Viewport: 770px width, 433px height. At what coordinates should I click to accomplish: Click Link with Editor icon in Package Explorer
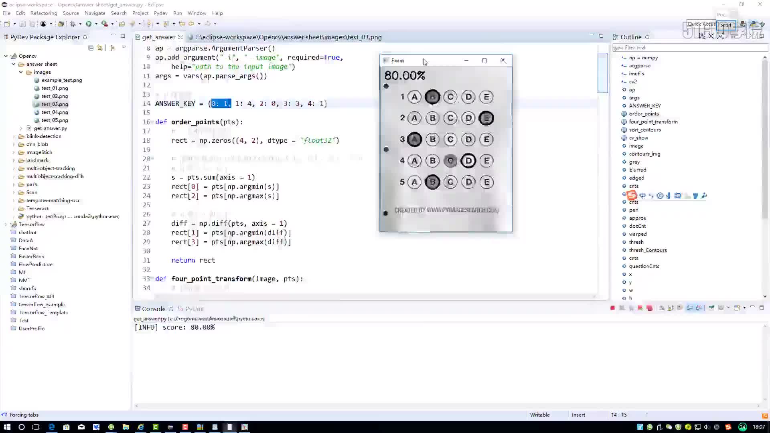pyautogui.click(x=100, y=48)
